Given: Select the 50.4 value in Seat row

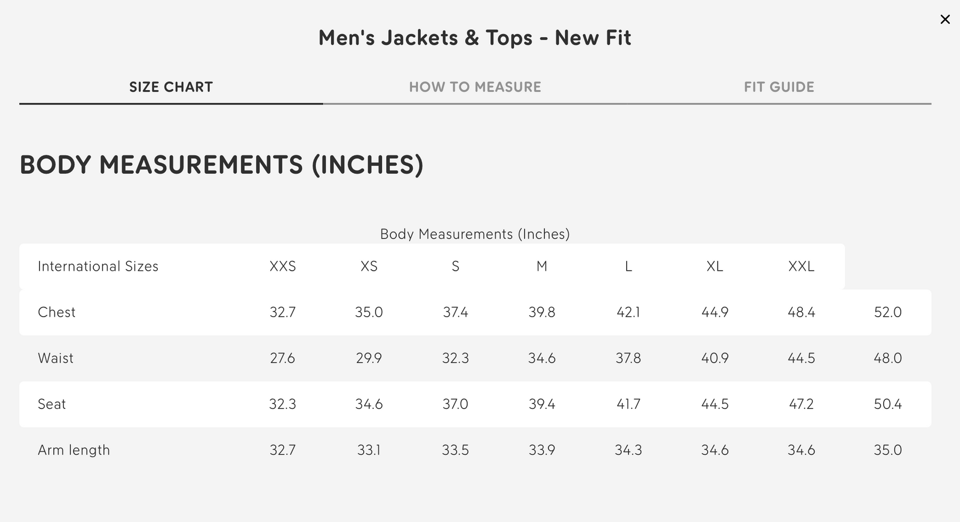Looking at the screenshot, I should 887,404.
